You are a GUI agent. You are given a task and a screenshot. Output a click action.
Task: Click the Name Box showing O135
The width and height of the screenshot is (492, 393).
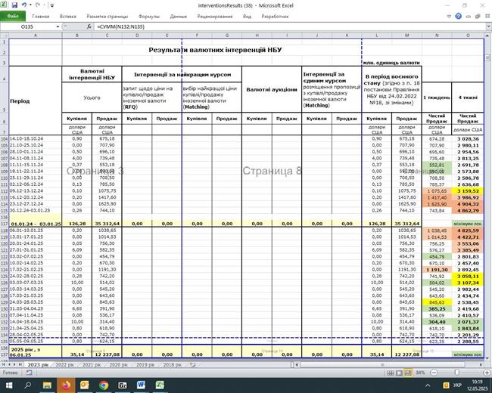tap(27, 27)
